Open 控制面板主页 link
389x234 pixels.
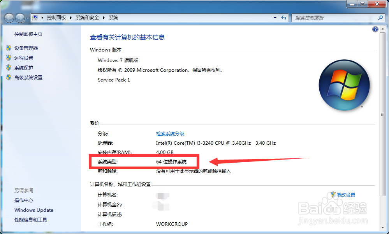pos(28,34)
